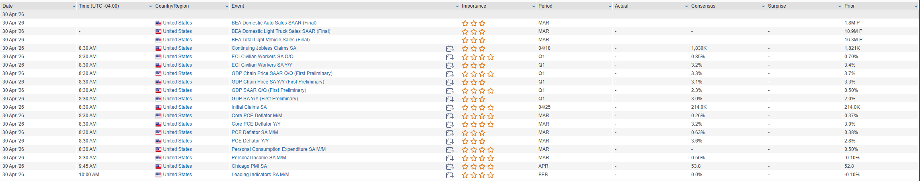This screenshot has width=920, height=181.
Task: Open the Date column filter dropdown
Action: click(x=74, y=6)
